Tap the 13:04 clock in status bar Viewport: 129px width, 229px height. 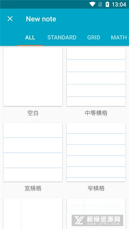point(119,5)
